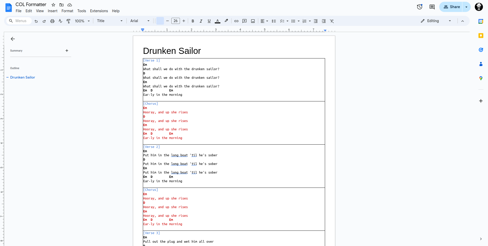Decrease the indent
488x246 pixels.
[316, 21]
